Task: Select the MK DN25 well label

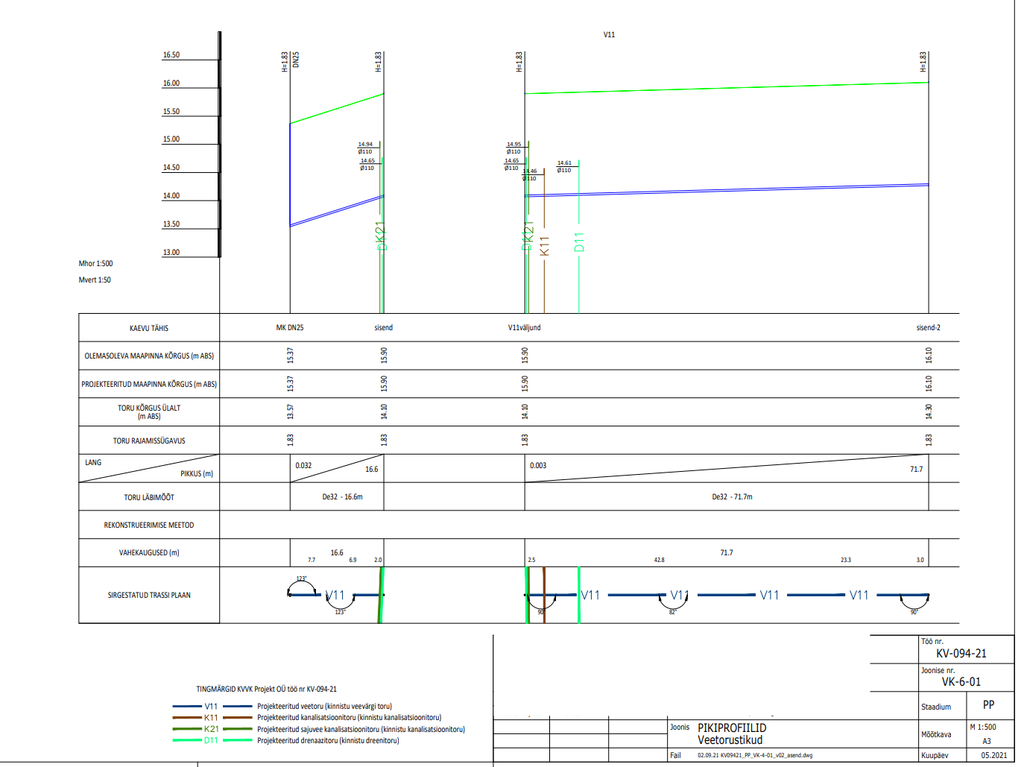Action: pos(290,327)
